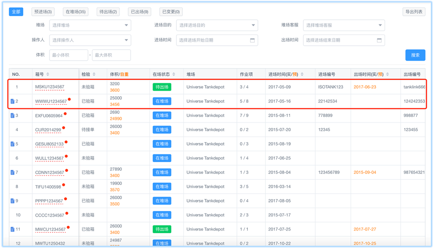The image size is (434, 248).
Task: Click red dot beside EXFU0605964
Action: [65, 114]
